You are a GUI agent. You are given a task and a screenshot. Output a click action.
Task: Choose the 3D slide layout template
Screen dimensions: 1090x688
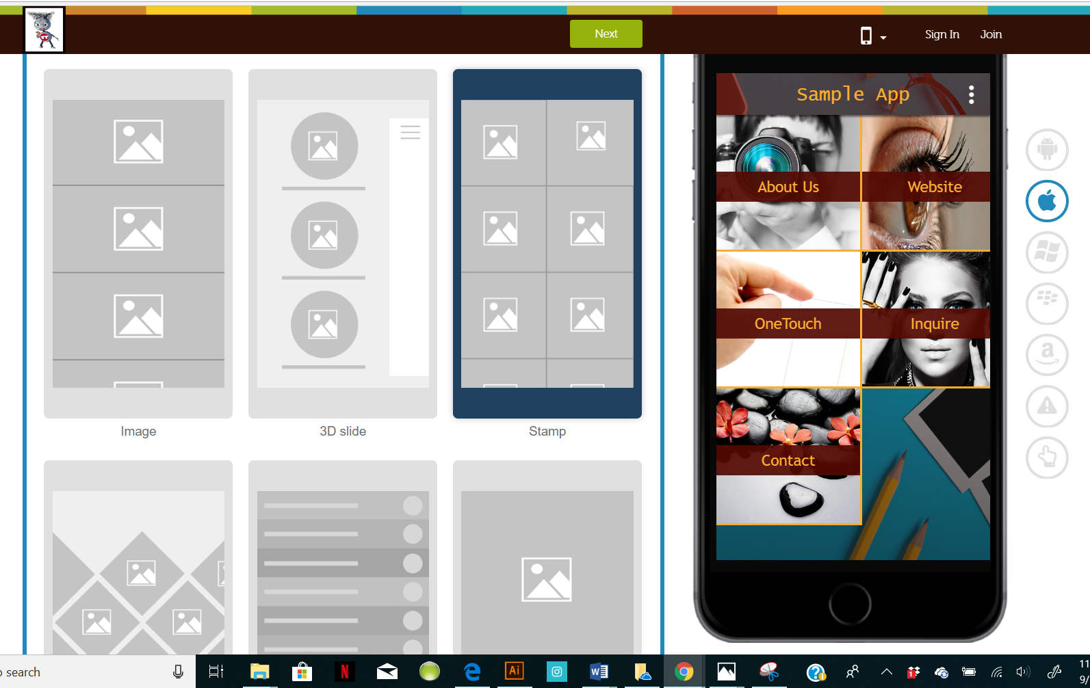pos(342,243)
